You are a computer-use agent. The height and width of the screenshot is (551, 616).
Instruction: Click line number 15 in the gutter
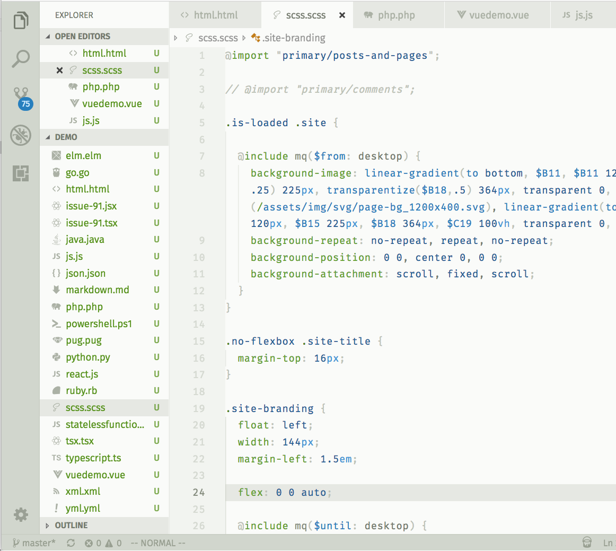coord(199,341)
